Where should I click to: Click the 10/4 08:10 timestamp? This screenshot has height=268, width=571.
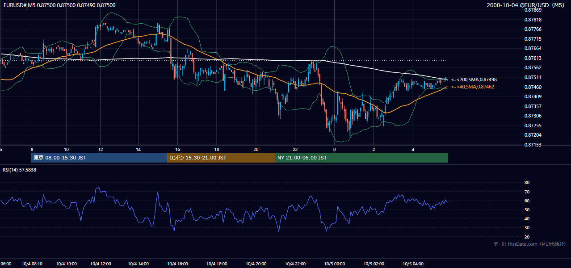click(x=31, y=264)
